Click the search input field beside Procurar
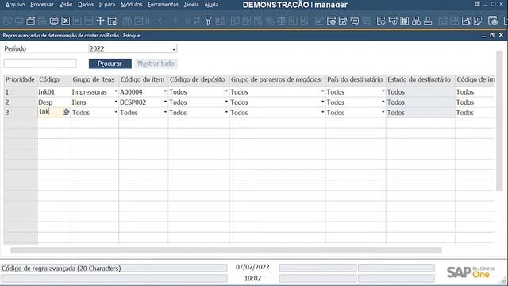 click(x=40, y=63)
